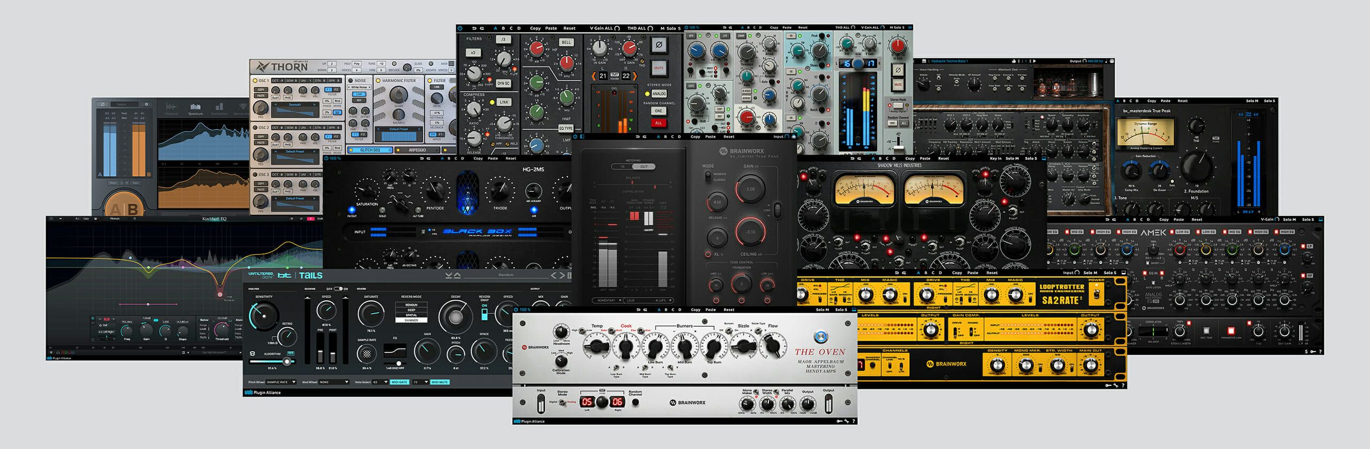This screenshot has width=1370, height=449.
Task: Select the DEEP reverb mode in Tails
Action: [x=411, y=310]
